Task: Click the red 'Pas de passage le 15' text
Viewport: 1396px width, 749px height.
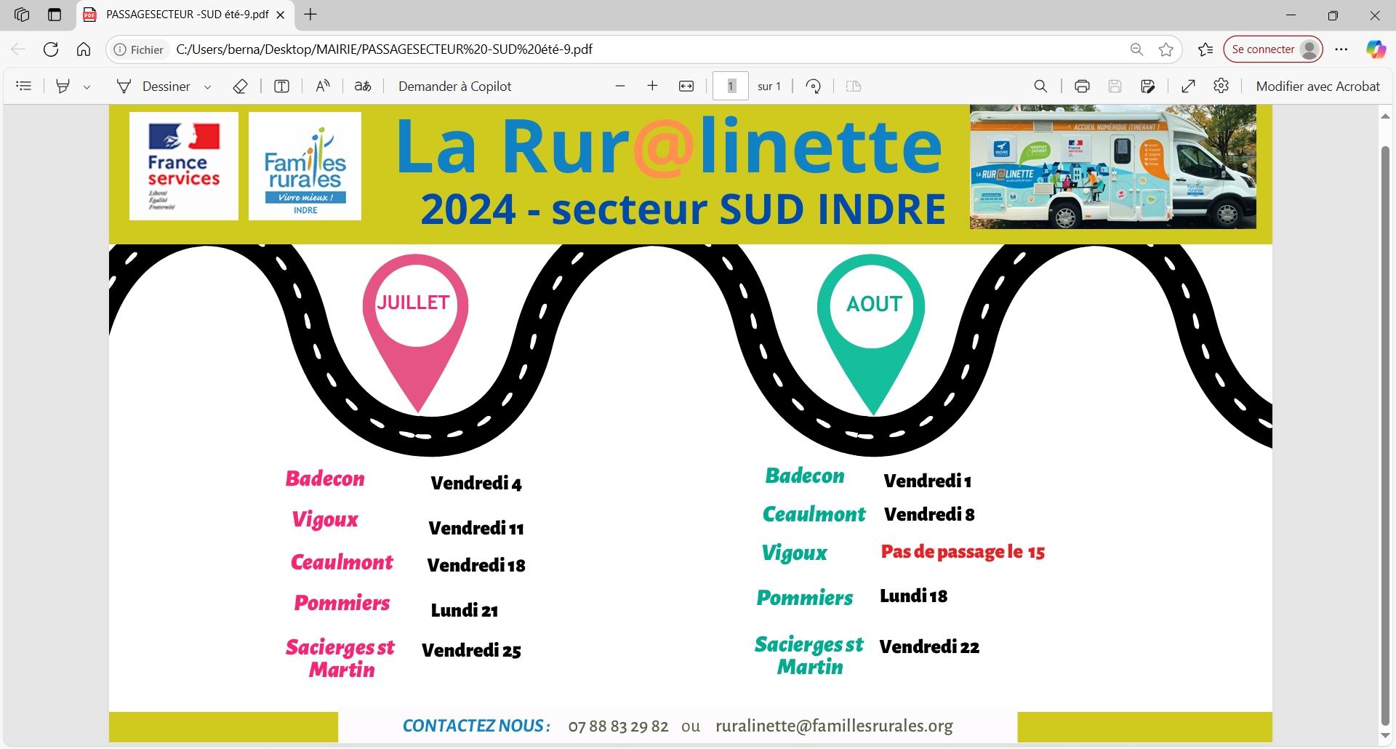Action: [963, 552]
